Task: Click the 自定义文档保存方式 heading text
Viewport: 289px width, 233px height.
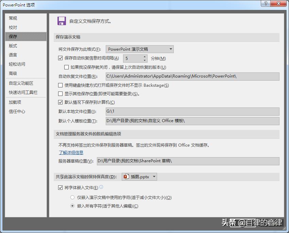Action: [x=90, y=21]
